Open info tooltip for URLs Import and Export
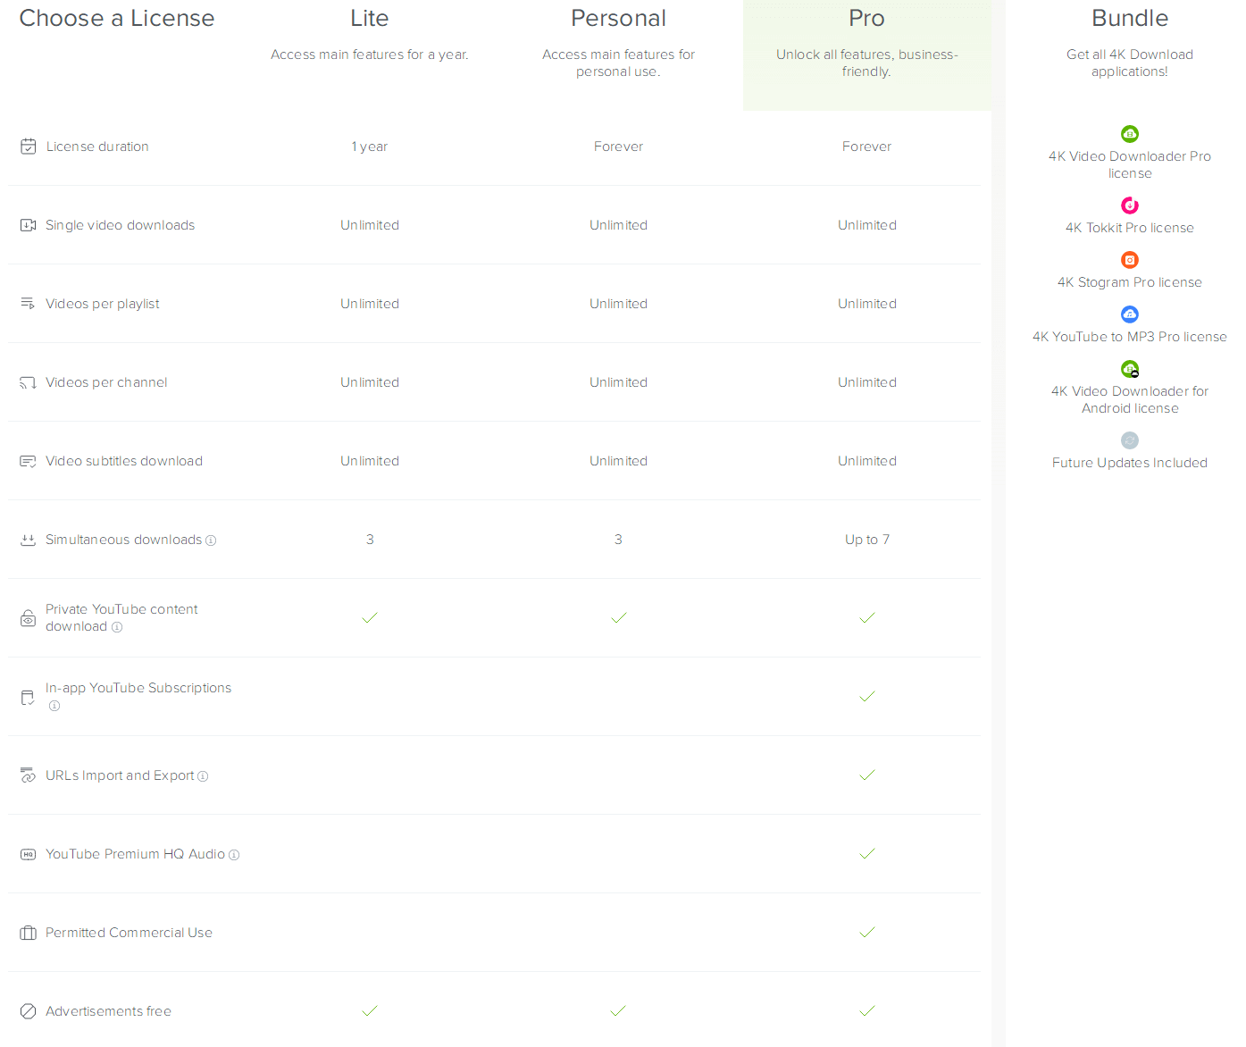Image resolution: width=1246 pixels, height=1047 pixels. click(203, 776)
